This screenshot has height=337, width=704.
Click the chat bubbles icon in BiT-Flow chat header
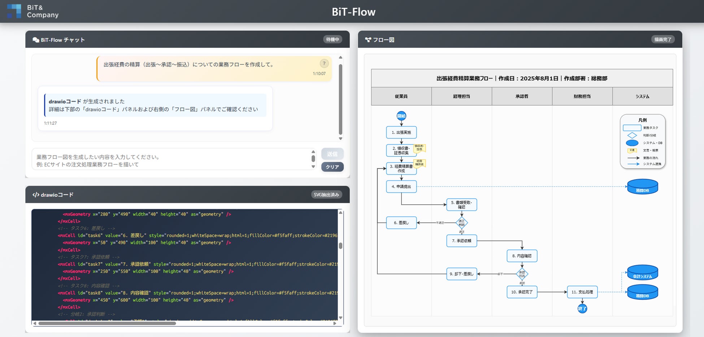pyautogui.click(x=36, y=40)
